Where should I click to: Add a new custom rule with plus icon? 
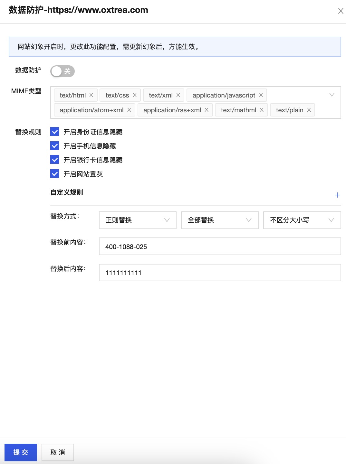(337, 195)
